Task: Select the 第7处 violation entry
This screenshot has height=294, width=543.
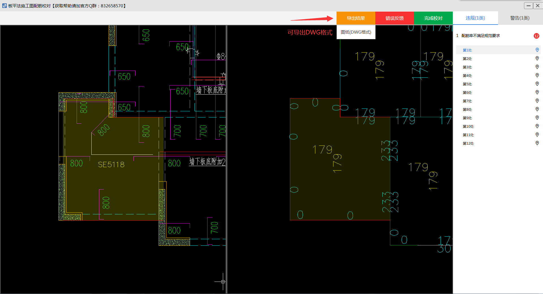Action: (467, 101)
